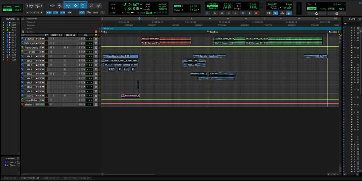Open the Clip Effects tab
This screenshot has height=181, width=362.
click(29, 178)
